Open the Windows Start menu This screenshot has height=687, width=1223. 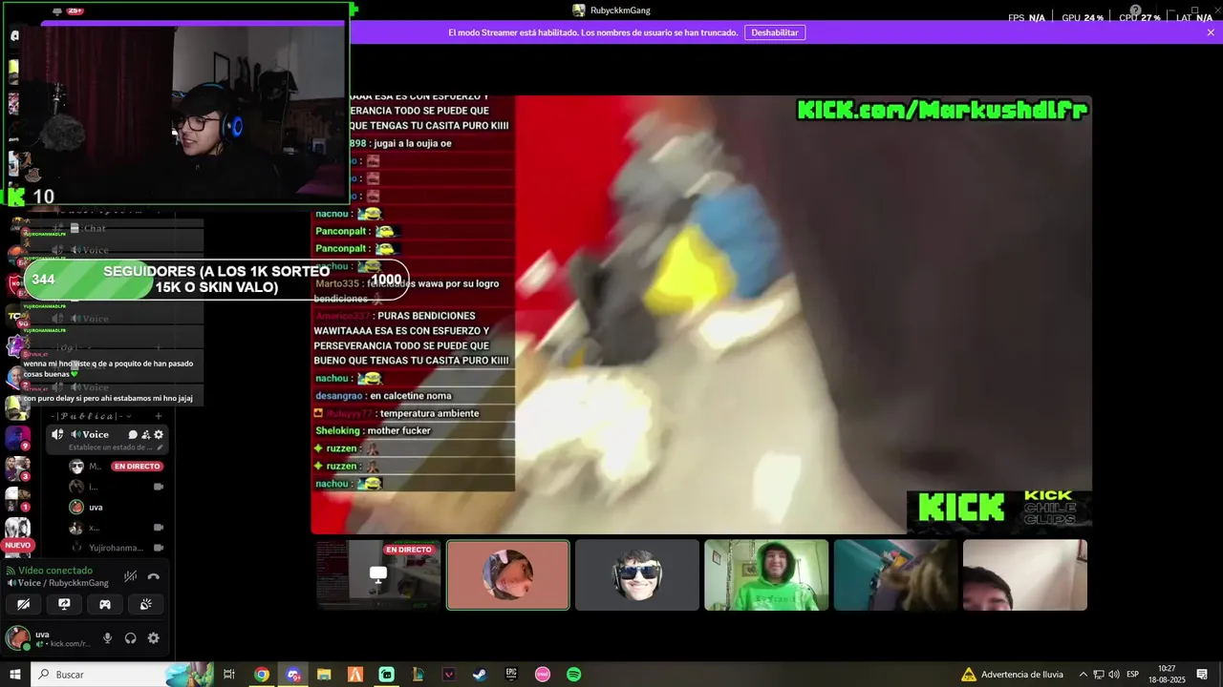click(14, 674)
